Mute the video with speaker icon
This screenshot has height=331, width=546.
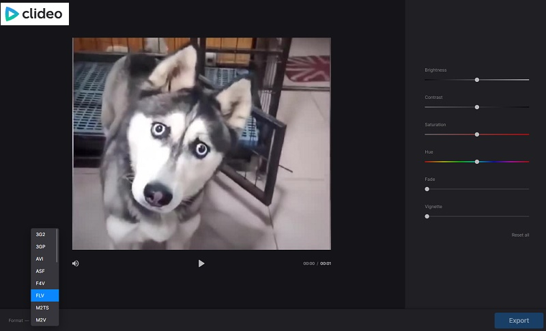pos(75,263)
